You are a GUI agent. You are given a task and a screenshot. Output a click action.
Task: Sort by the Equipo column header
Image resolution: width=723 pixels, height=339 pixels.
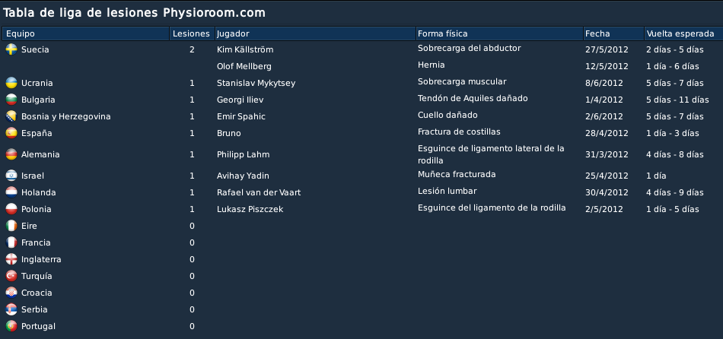click(86, 33)
